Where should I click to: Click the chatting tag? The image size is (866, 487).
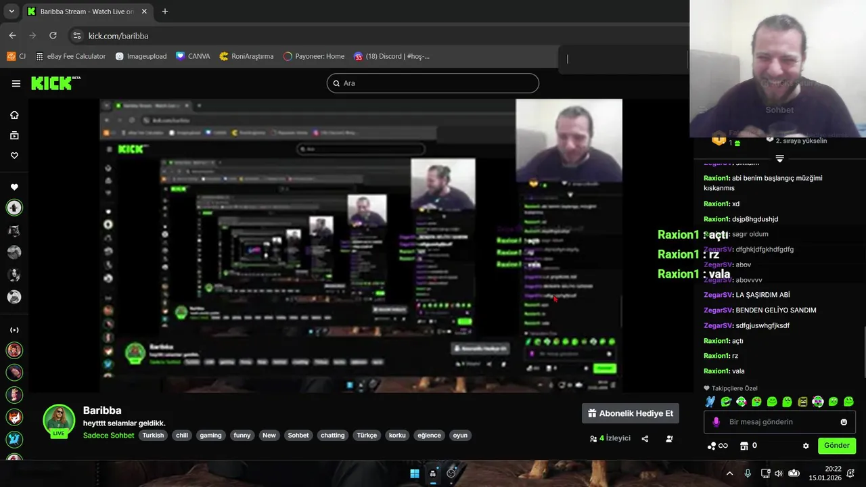click(x=332, y=436)
